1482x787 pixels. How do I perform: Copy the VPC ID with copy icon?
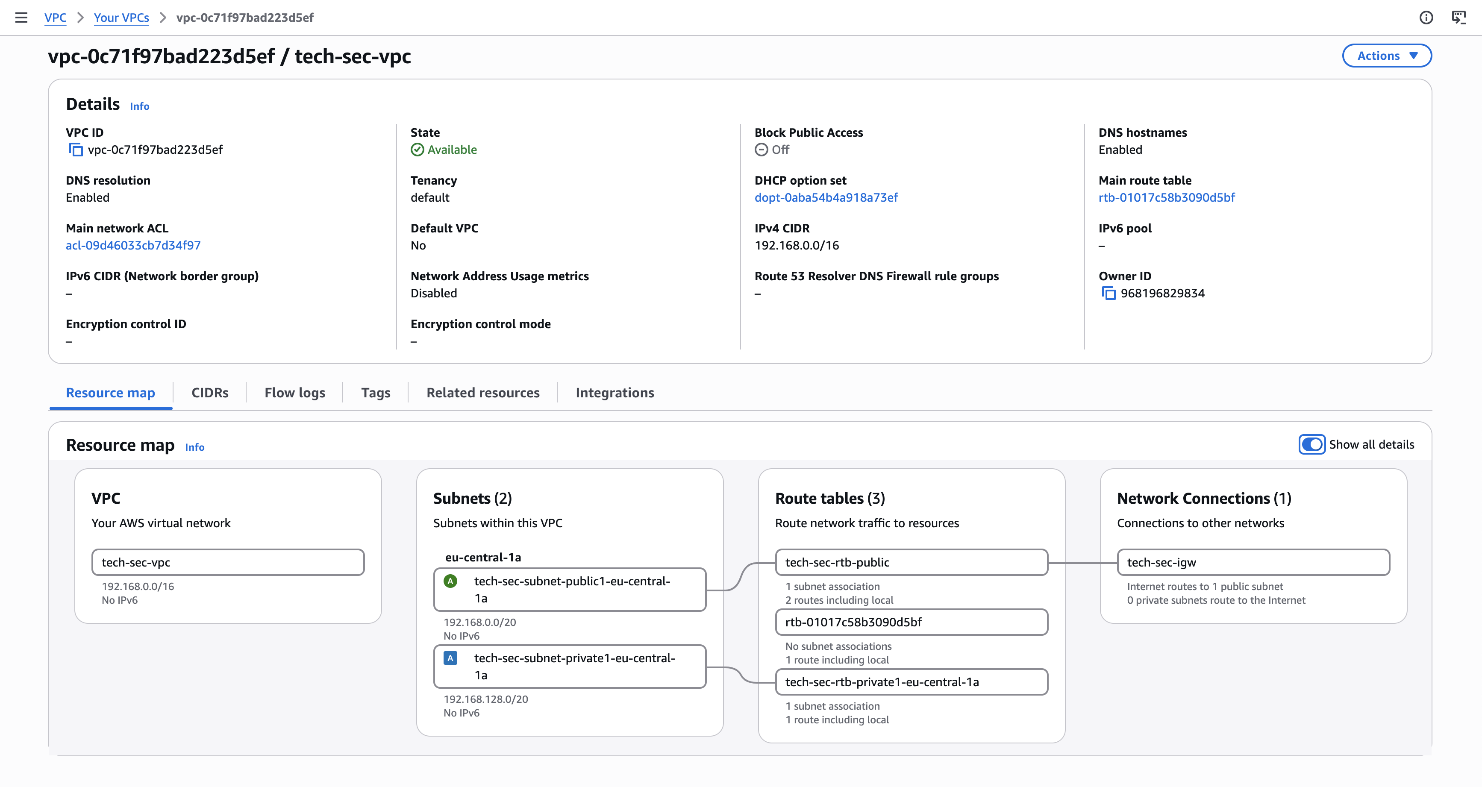click(75, 150)
